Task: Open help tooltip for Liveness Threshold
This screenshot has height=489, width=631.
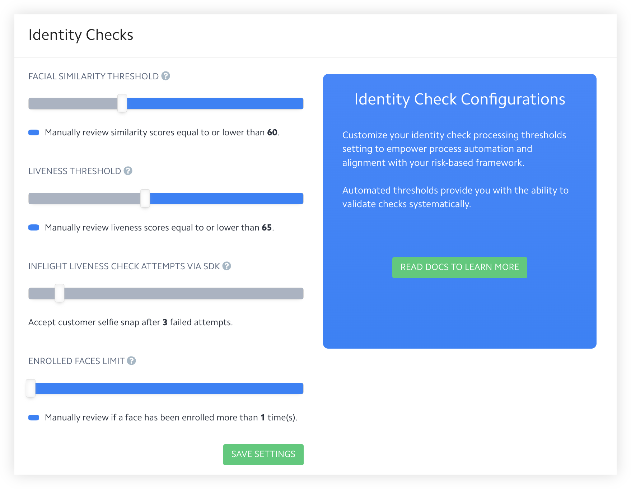Action: click(x=128, y=171)
